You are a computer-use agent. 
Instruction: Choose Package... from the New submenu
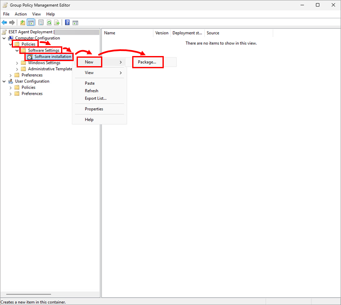pos(147,62)
